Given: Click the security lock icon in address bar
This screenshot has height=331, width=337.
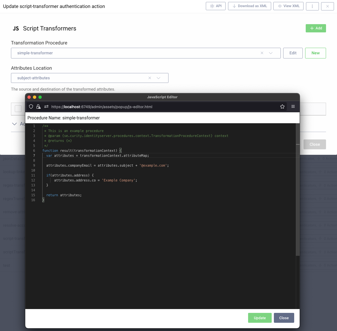Looking at the screenshot, I should point(38,107).
